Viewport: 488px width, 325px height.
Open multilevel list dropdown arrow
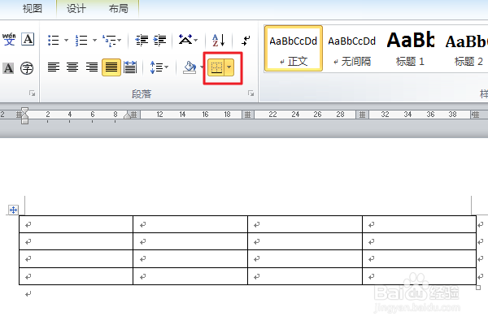tap(120, 40)
